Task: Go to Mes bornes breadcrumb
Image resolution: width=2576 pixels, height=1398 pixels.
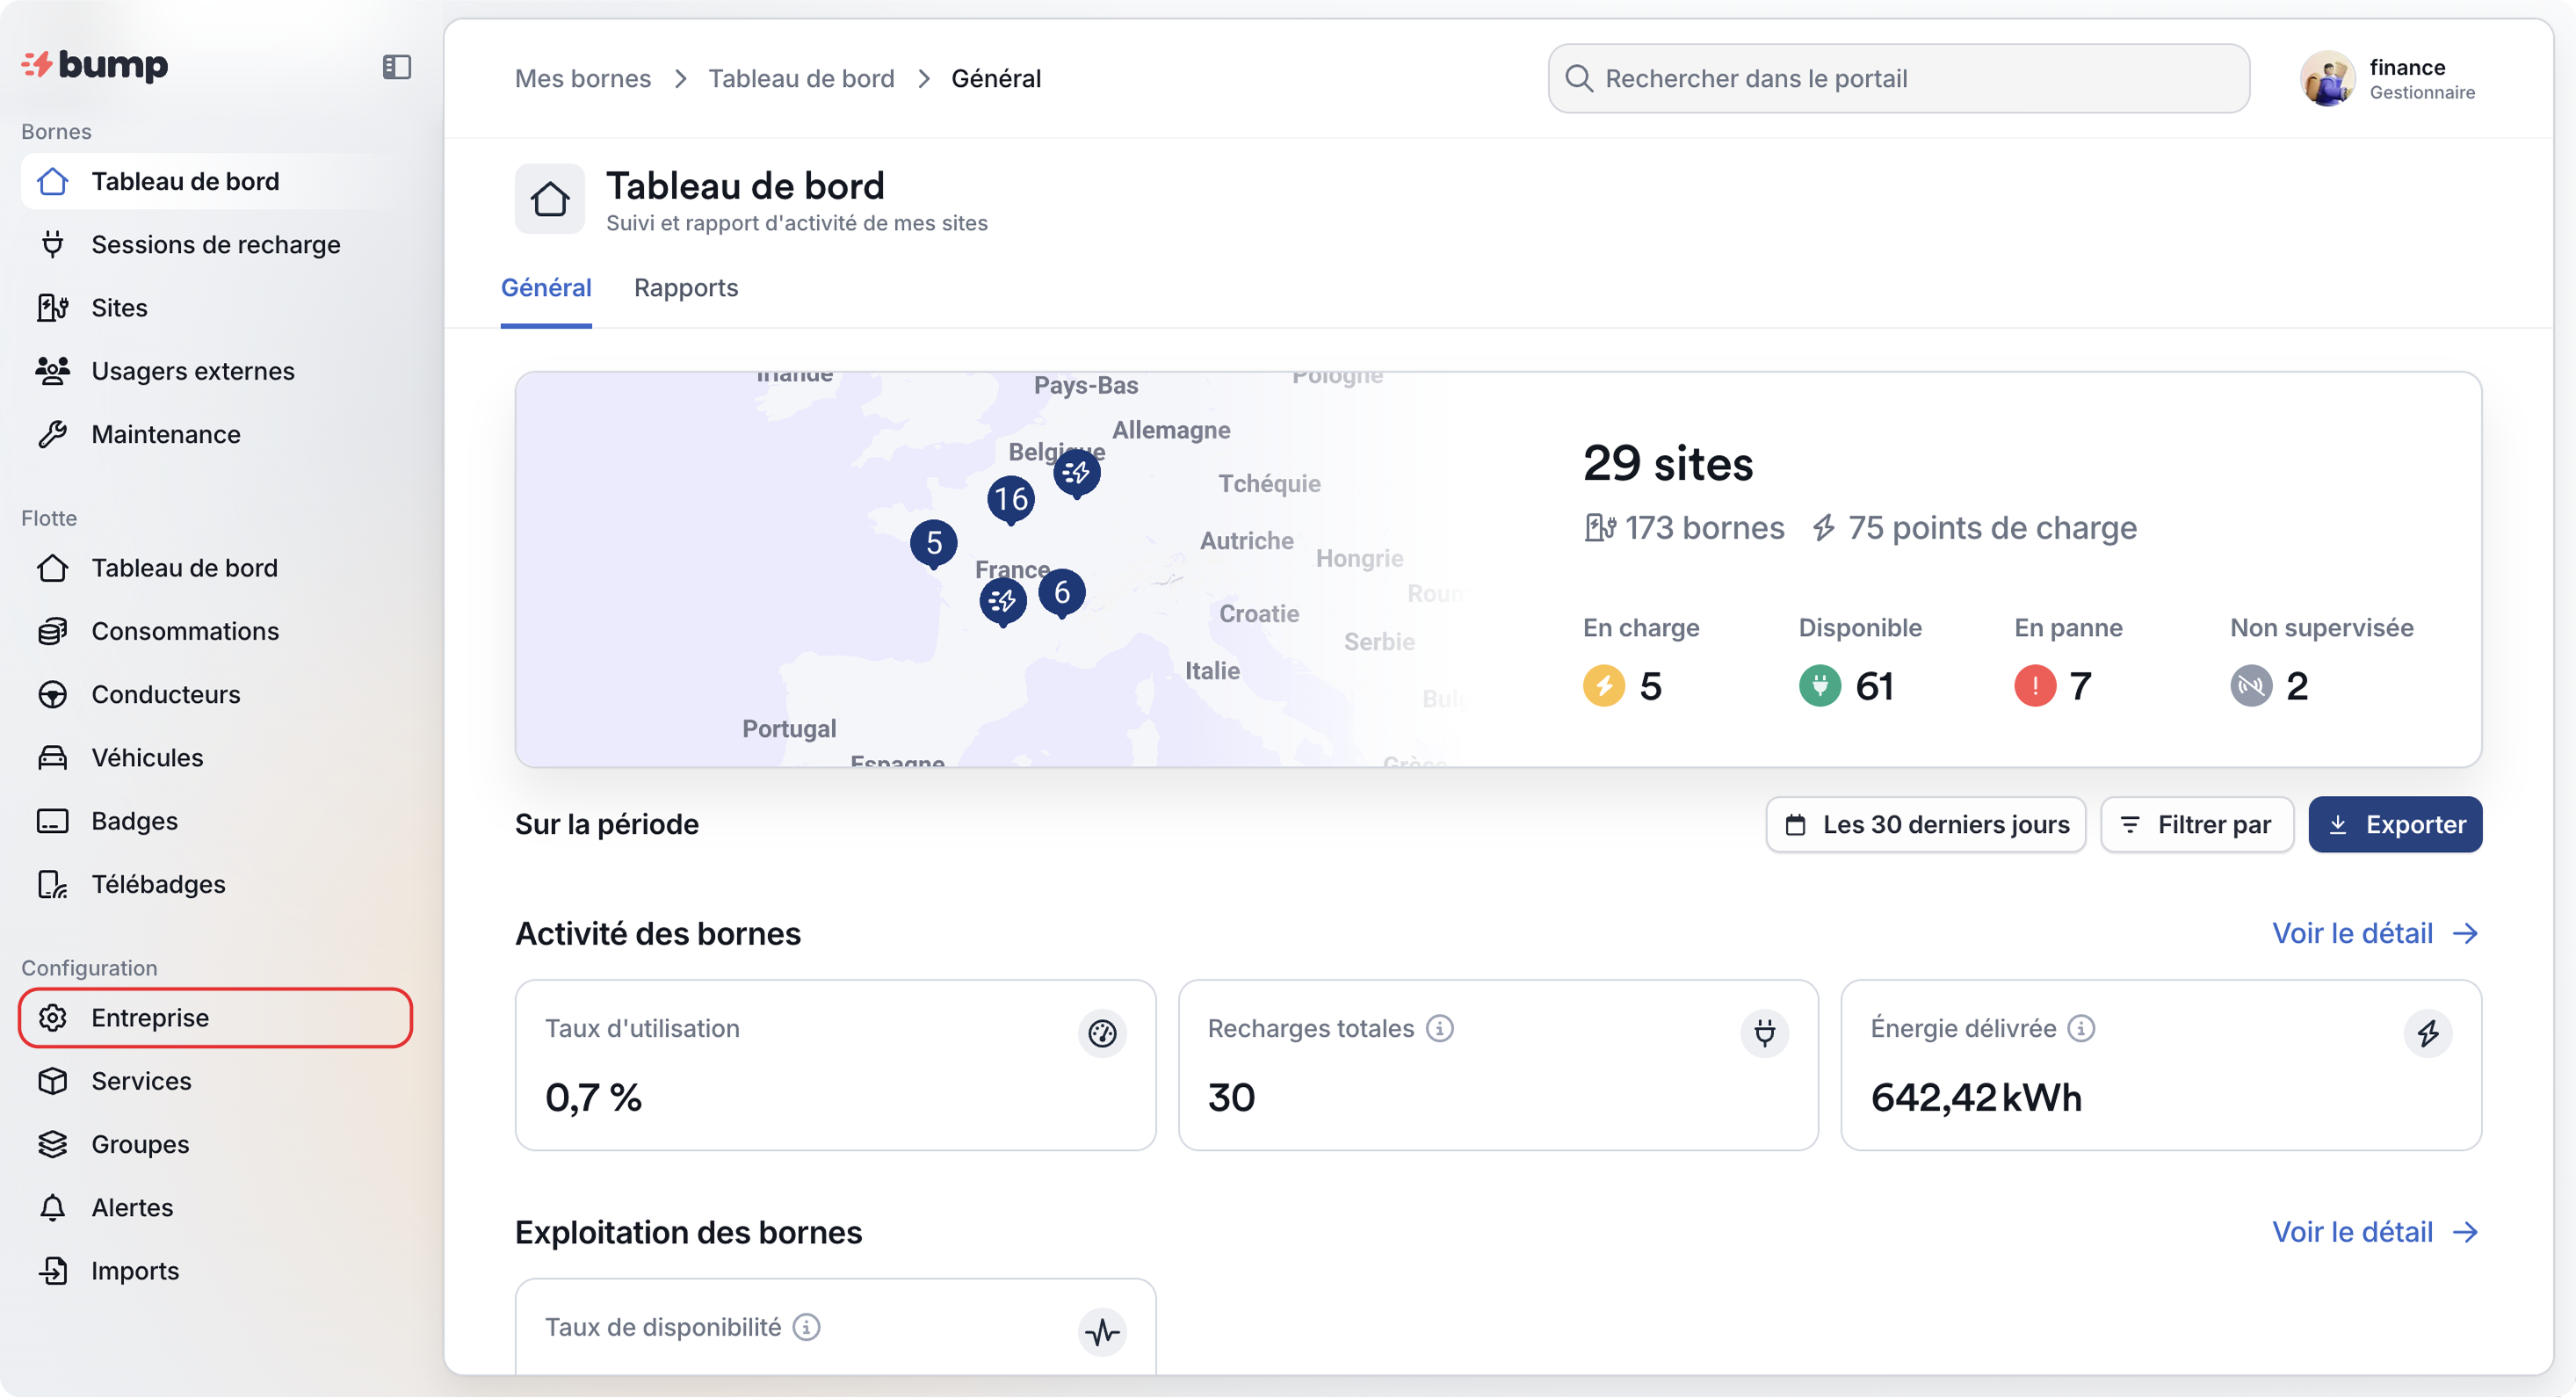Action: [x=583, y=79]
